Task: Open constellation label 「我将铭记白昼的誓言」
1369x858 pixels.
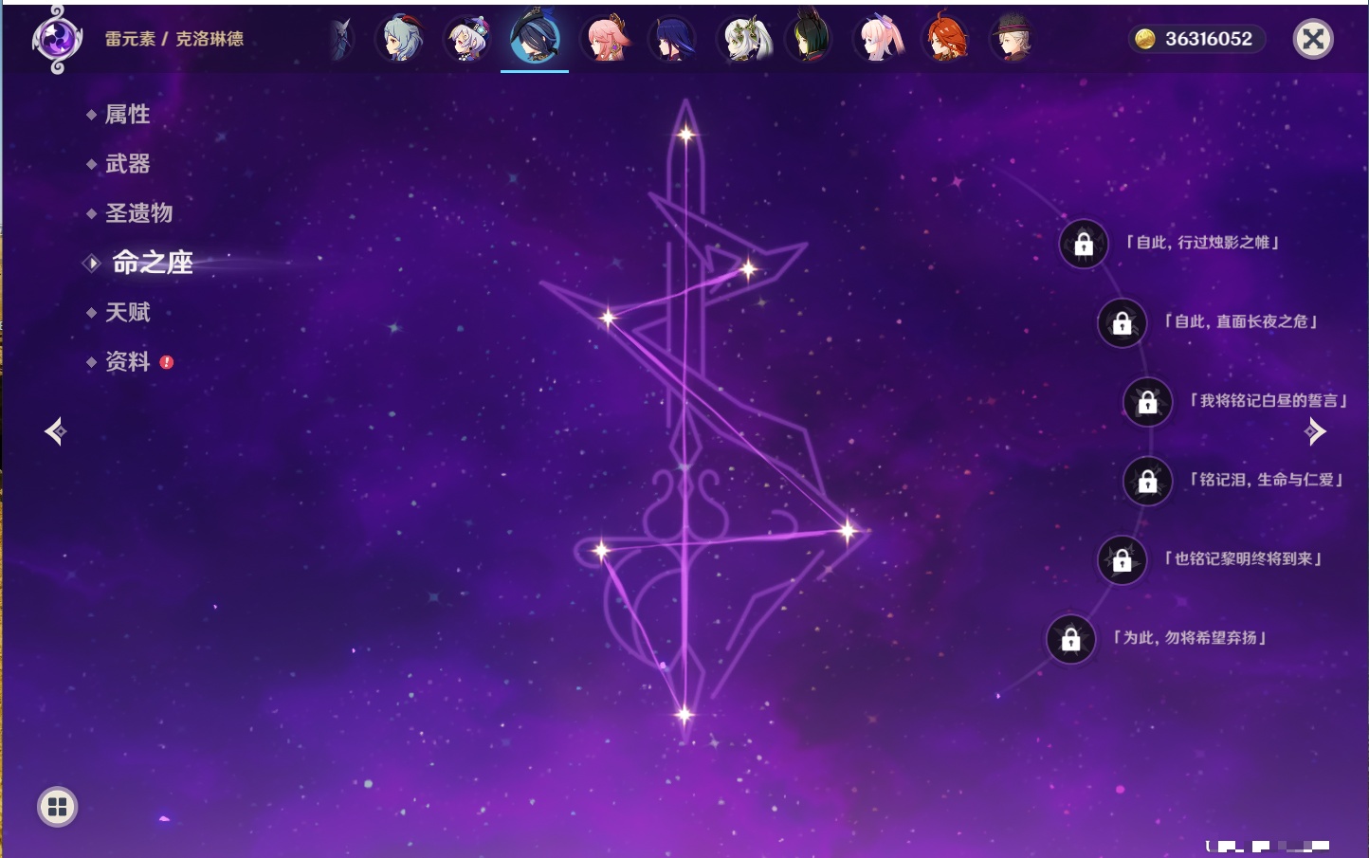Action: (x=1269, y=401)
